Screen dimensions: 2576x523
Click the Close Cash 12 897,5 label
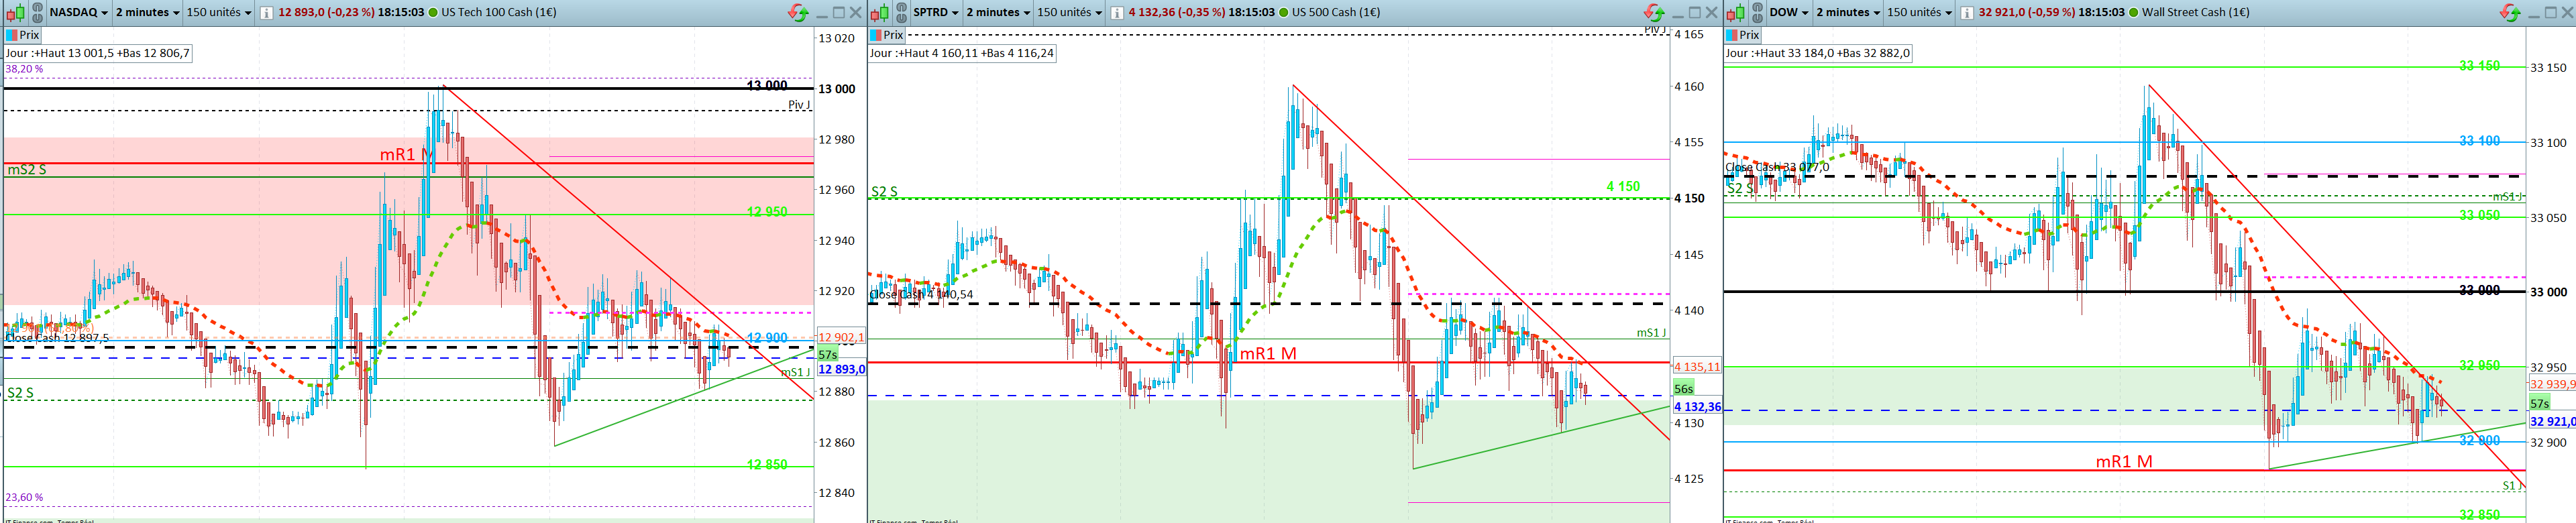click(57, 338)
